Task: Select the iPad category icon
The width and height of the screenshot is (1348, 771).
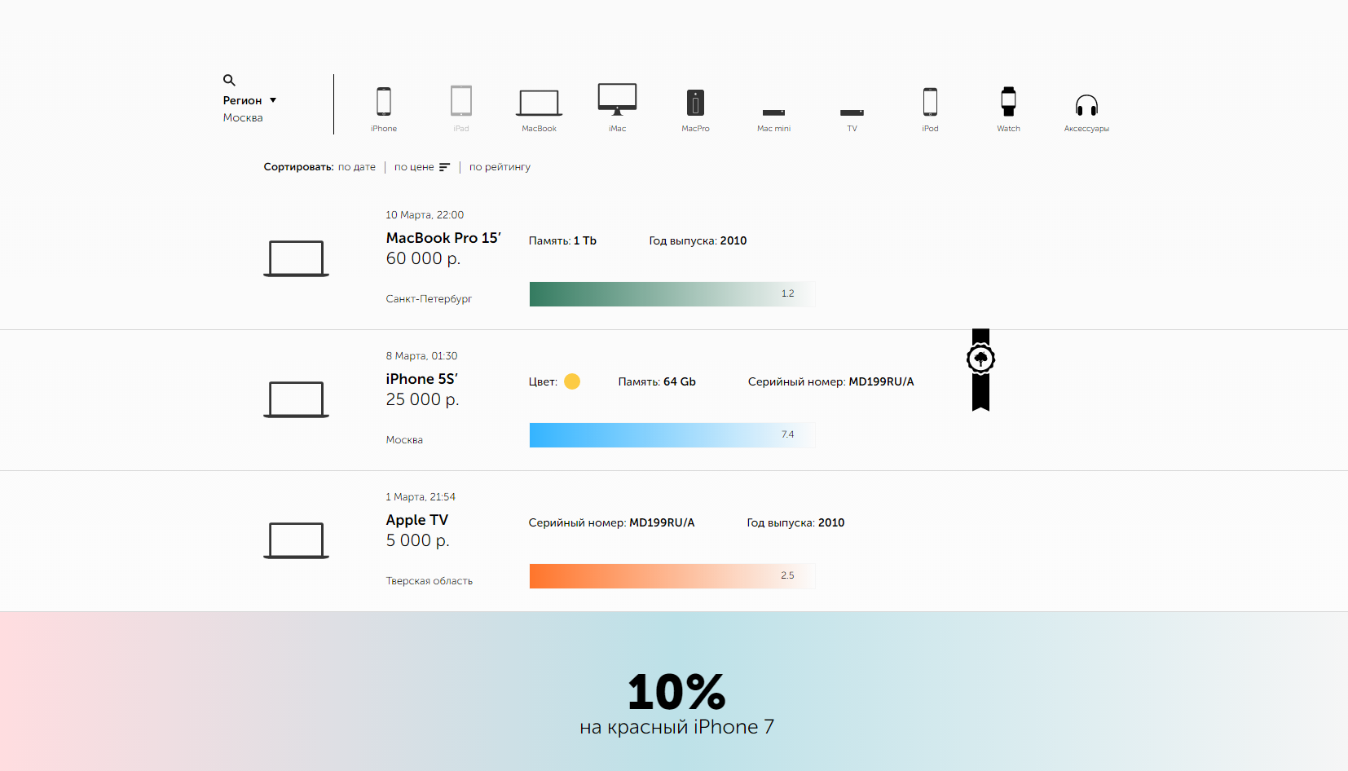Action: (x=461, y=101)
